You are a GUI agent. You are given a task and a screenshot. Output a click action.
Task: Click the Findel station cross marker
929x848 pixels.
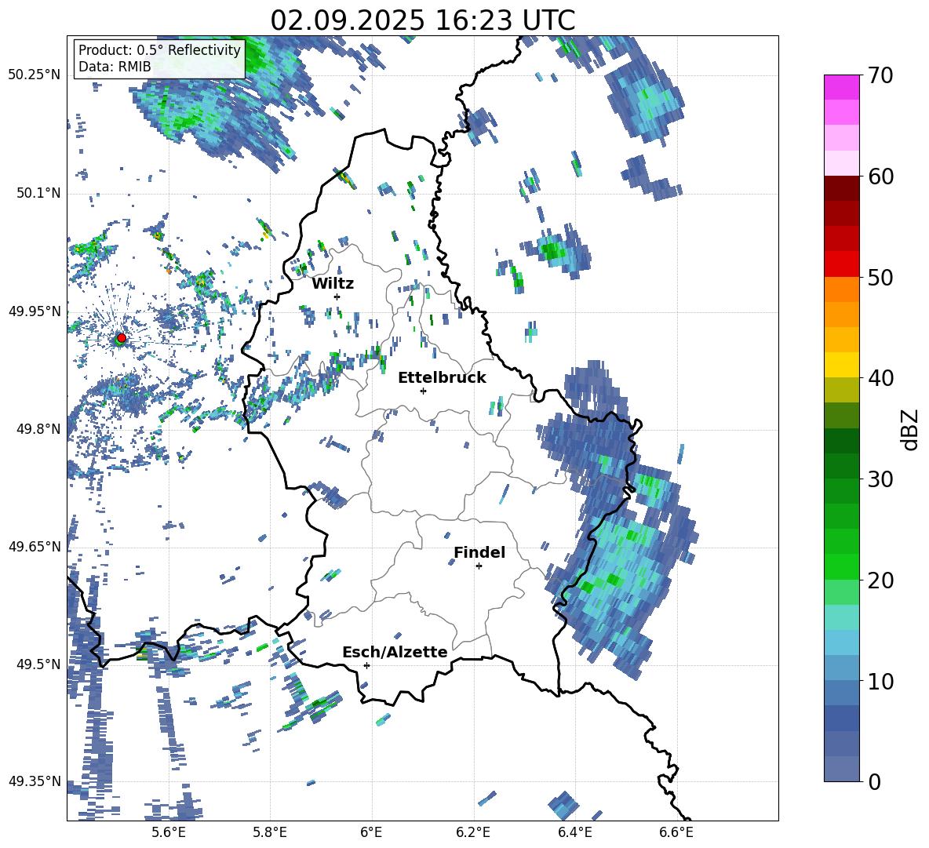click(479, 566)
